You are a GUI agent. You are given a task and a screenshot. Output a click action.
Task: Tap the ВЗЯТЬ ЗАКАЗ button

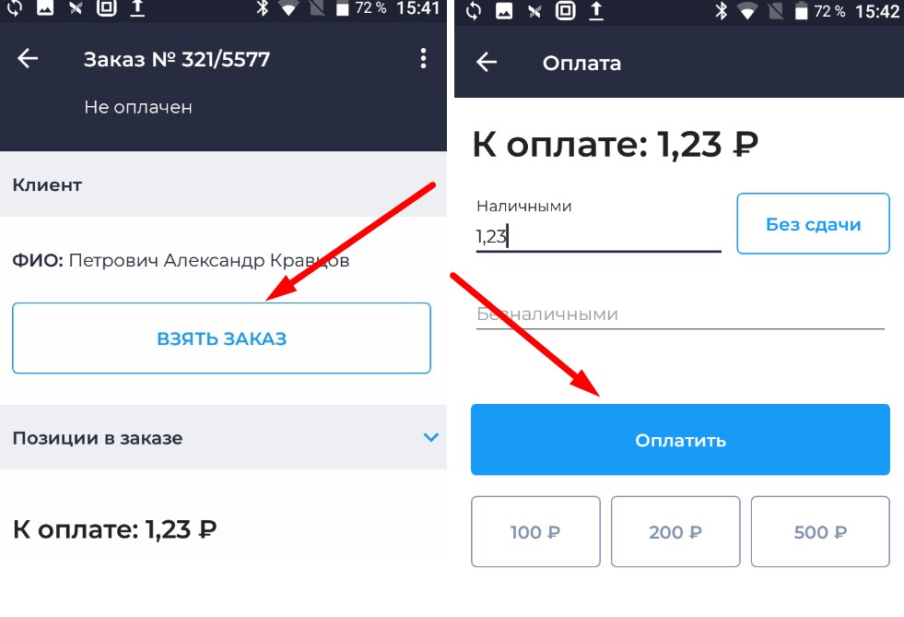(221, 338)
